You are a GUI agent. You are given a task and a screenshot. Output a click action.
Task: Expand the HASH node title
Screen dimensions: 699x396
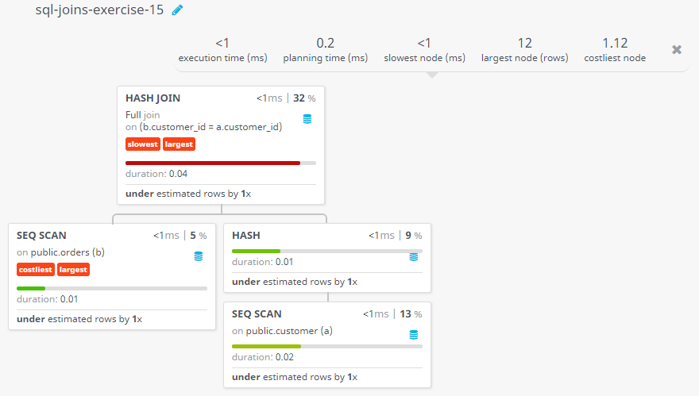pos(246,235)
